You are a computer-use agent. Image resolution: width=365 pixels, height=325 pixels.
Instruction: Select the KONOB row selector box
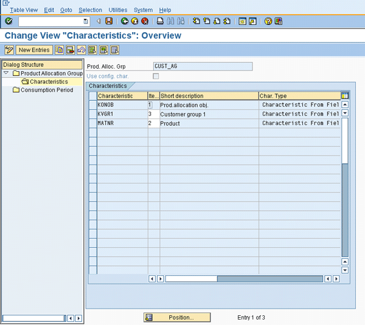92,104
